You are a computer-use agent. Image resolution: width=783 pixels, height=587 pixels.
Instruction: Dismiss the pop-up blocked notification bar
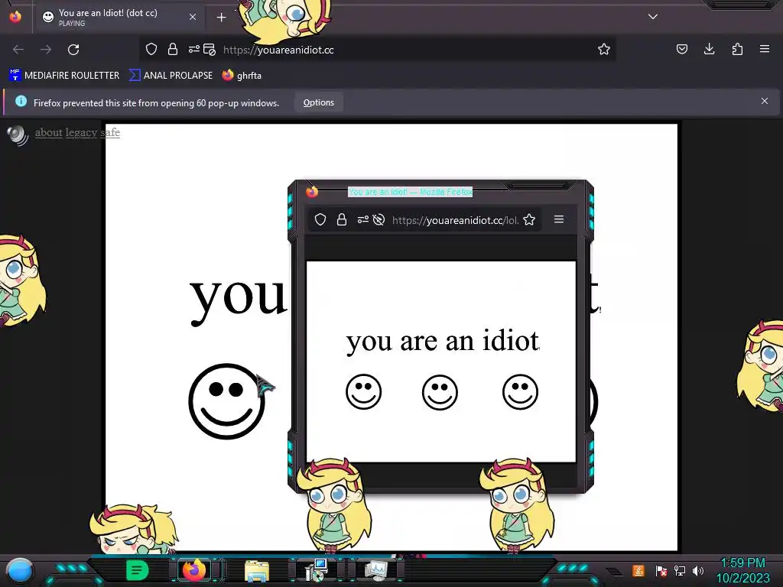(x=765, y=101)
